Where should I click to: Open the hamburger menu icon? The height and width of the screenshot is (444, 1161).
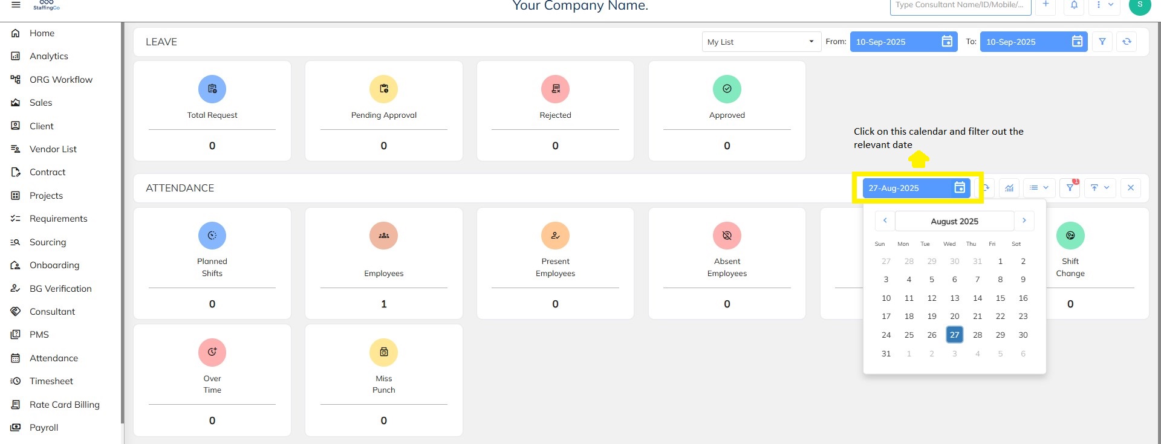tap(16, 5)
